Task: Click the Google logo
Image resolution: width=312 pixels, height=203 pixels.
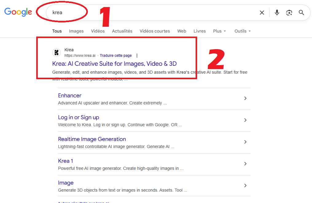Action: pos(18,12)
